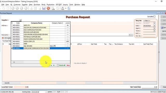
Task: Click into the Ext. No input field
Action: [x=149, y=36]
